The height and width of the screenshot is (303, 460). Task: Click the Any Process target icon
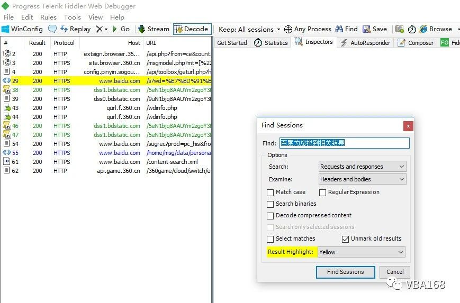click(288, 29)
